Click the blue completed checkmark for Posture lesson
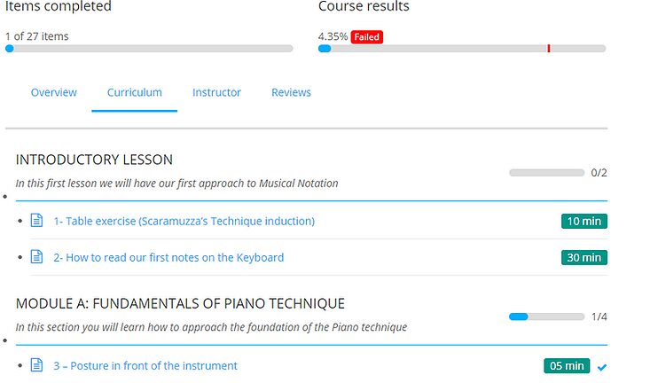The height and width of the screenshot is (383, 650). tap(602, 366)
